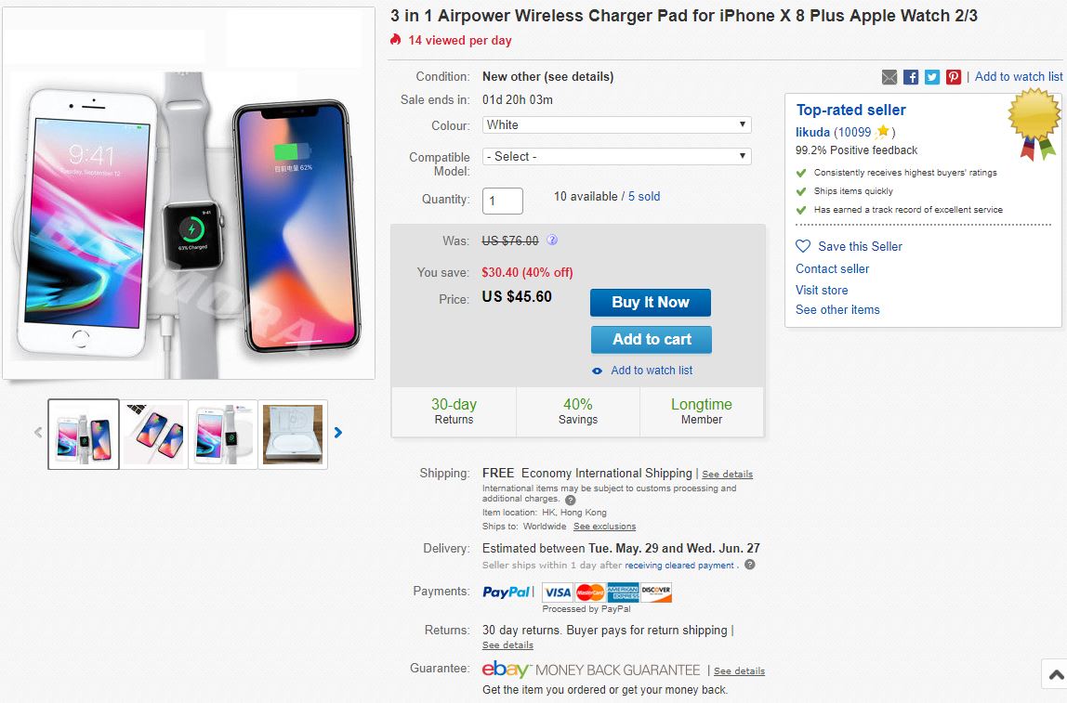Click the 5 sold link
Screen dimensions: 1067x703
tap(644, 197)
